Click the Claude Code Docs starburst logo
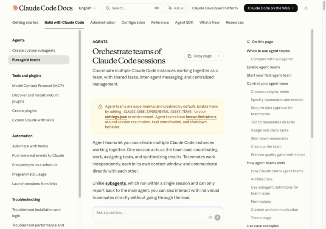The height and width of the screenshot is (229, 326). [x=15, y=8]
